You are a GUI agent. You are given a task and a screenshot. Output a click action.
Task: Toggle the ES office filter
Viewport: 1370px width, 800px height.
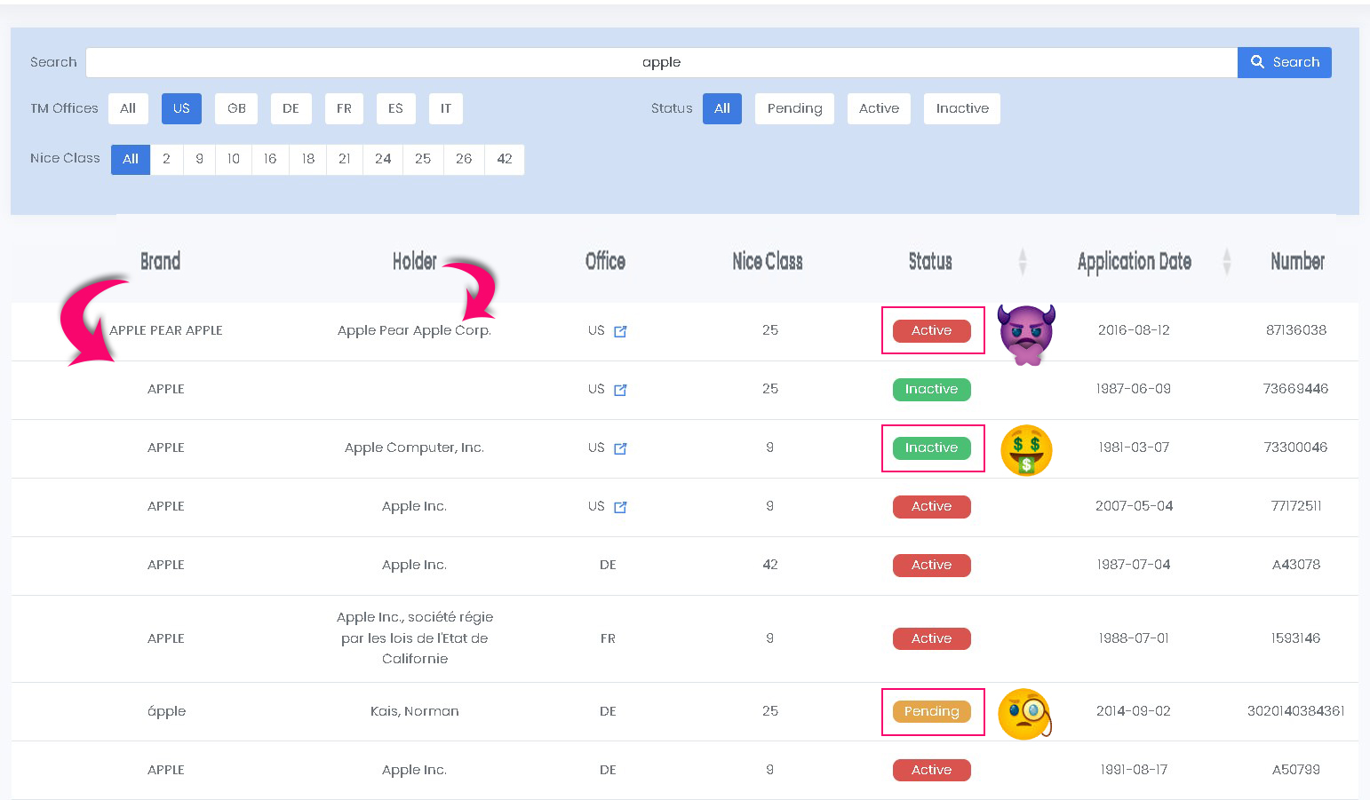click(395, 108)
